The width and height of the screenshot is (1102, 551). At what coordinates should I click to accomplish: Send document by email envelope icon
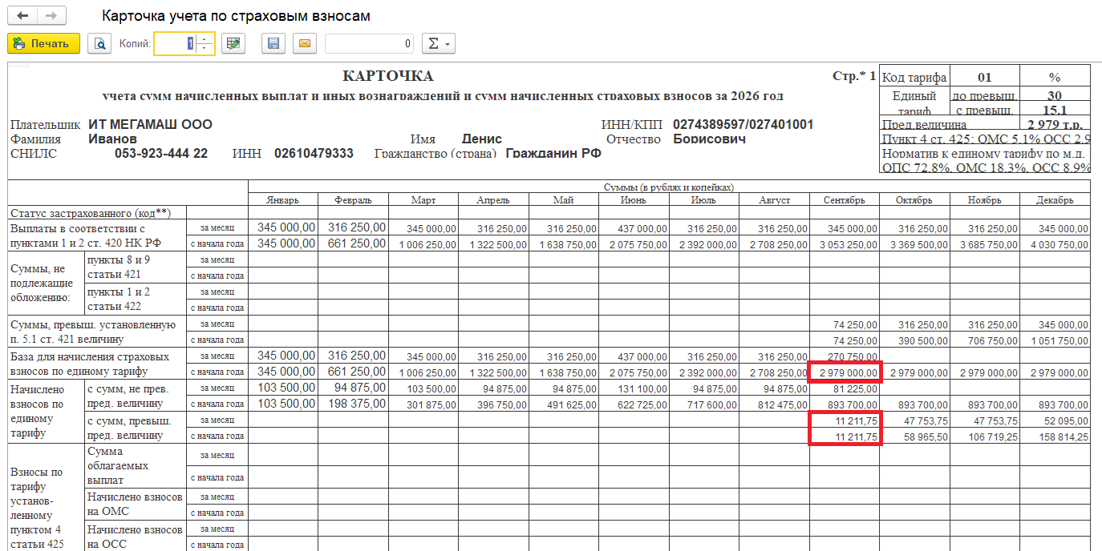[304, 43]
